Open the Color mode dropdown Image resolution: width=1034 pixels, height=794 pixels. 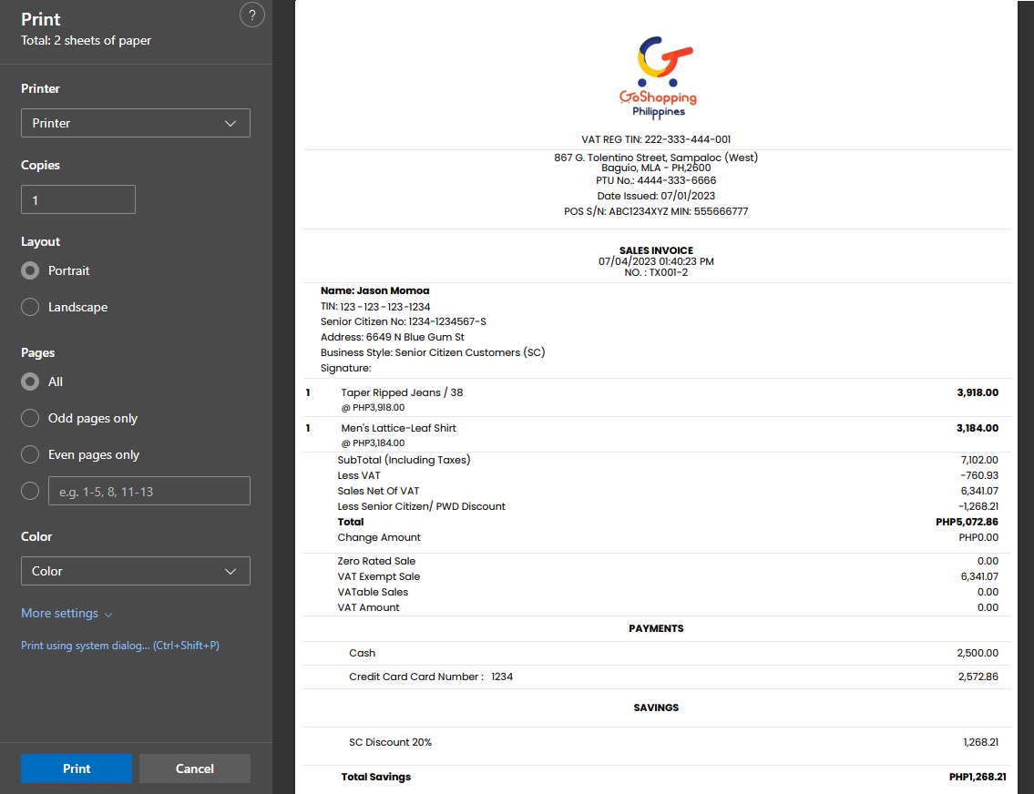135,571
